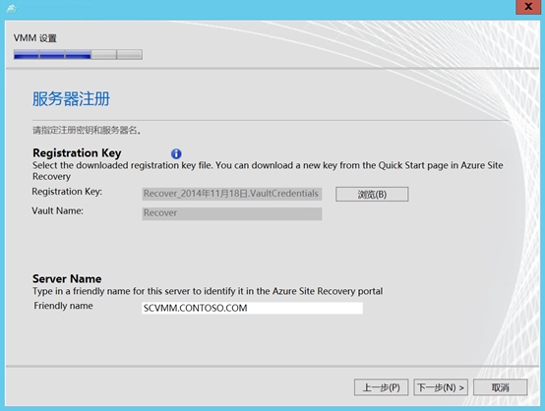Cancel the wizard with the 取消 button

[500, 387]
